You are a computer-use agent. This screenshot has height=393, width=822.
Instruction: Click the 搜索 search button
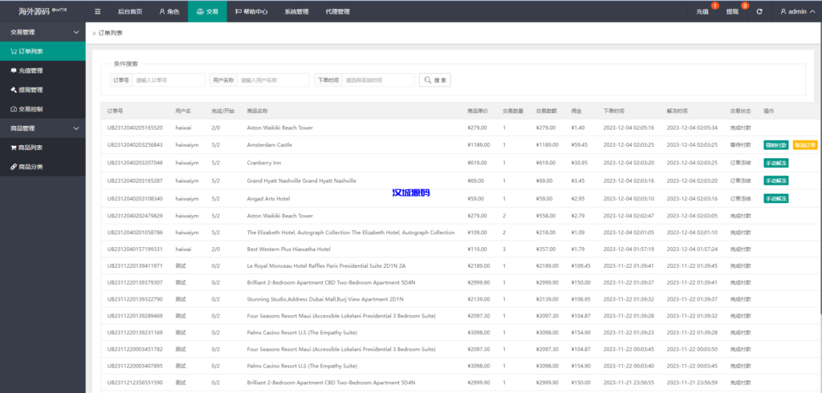tap(435, 80)
